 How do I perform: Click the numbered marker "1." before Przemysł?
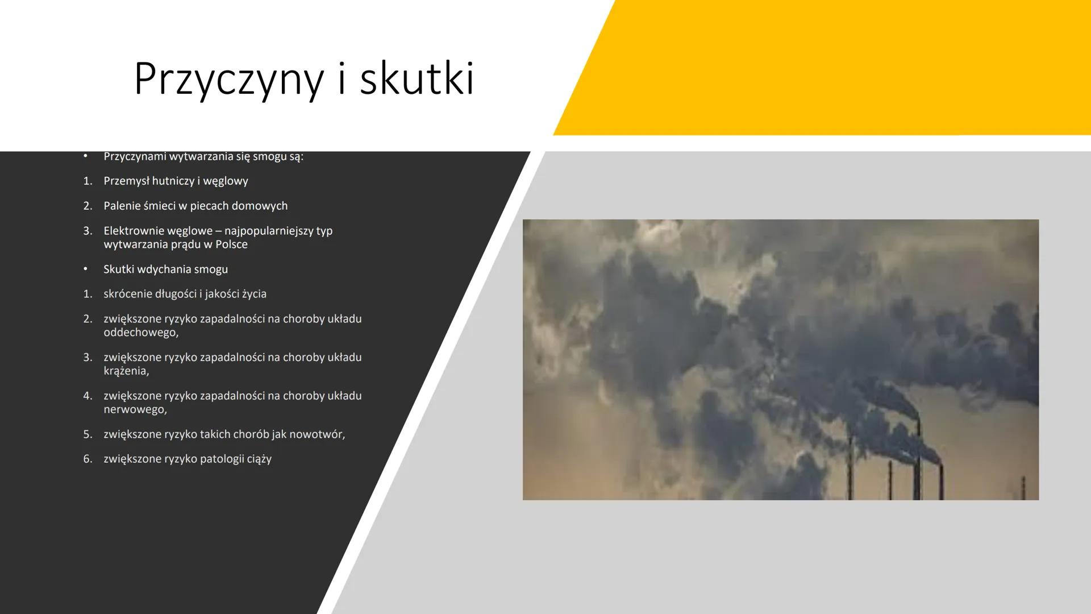tap(86, 181)
